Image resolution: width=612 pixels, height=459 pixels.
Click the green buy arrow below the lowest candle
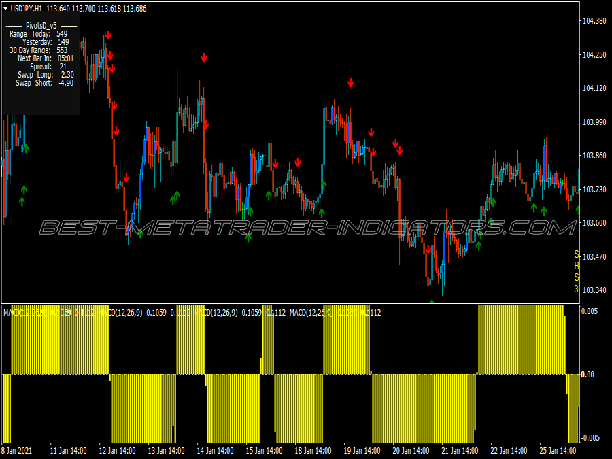tap(431, 301)
